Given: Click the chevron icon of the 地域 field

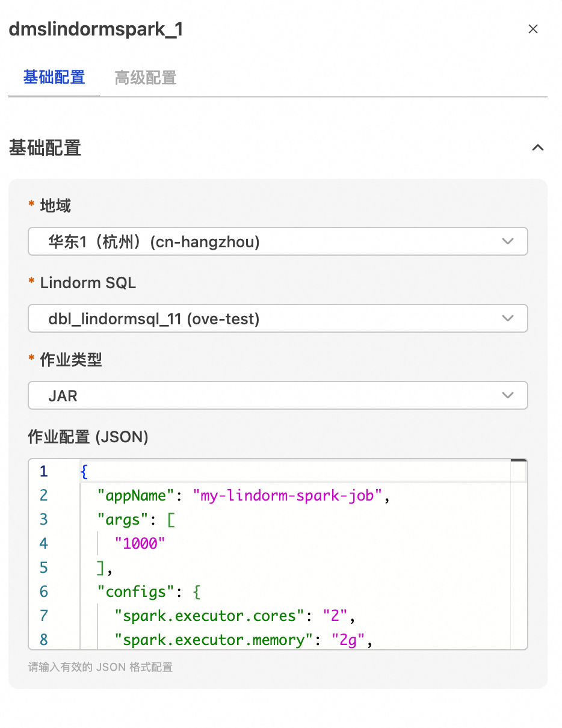Looking at the screenshot, I should (x=508, y=241).
